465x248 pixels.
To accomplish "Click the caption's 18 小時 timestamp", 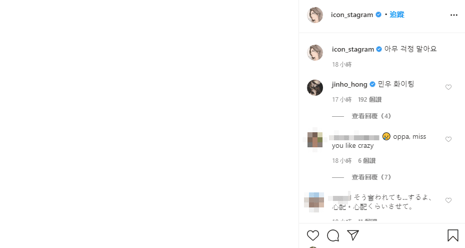I will point(341,65).
